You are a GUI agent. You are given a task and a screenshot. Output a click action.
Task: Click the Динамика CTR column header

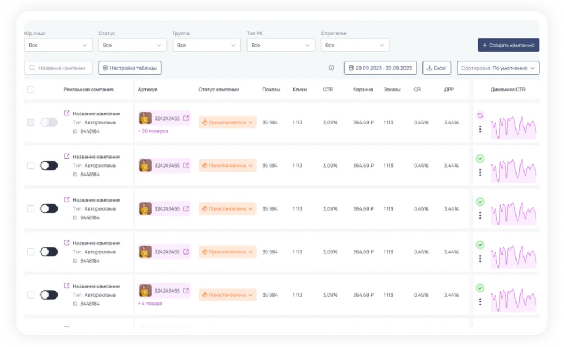tap(508, 90)
